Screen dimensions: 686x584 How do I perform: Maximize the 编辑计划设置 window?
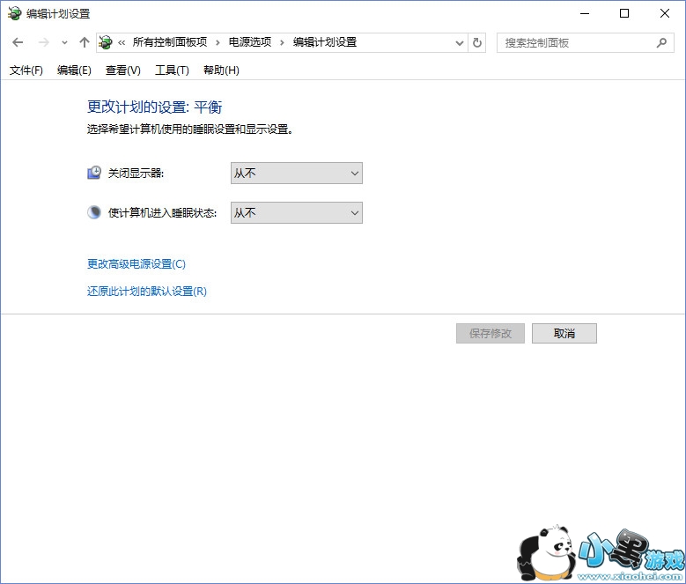[x=624, y=13]
